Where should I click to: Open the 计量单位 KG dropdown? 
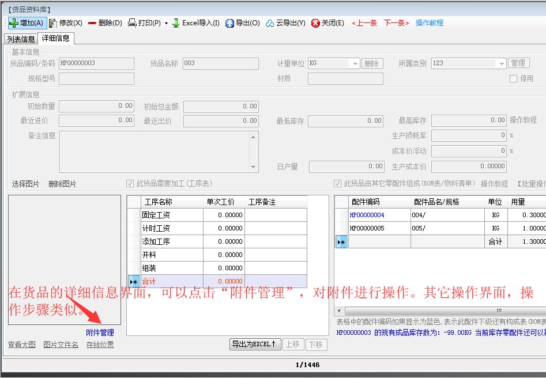[x=355, y=63]
